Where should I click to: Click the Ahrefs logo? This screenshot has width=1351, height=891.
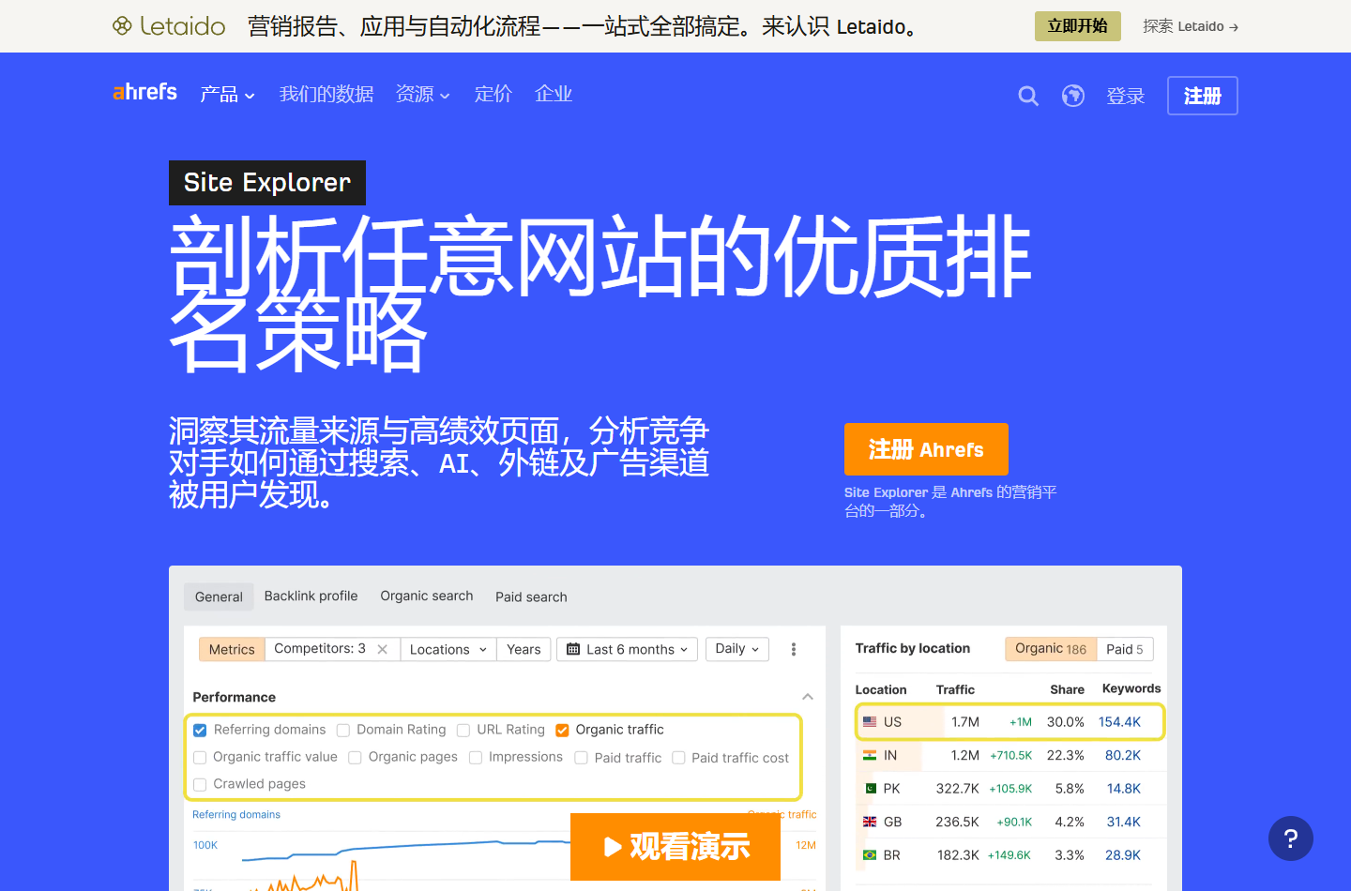pyautogui.click(x=144, y=92)
